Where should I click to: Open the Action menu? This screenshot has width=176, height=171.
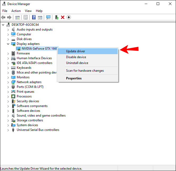(x=16, y=11)
